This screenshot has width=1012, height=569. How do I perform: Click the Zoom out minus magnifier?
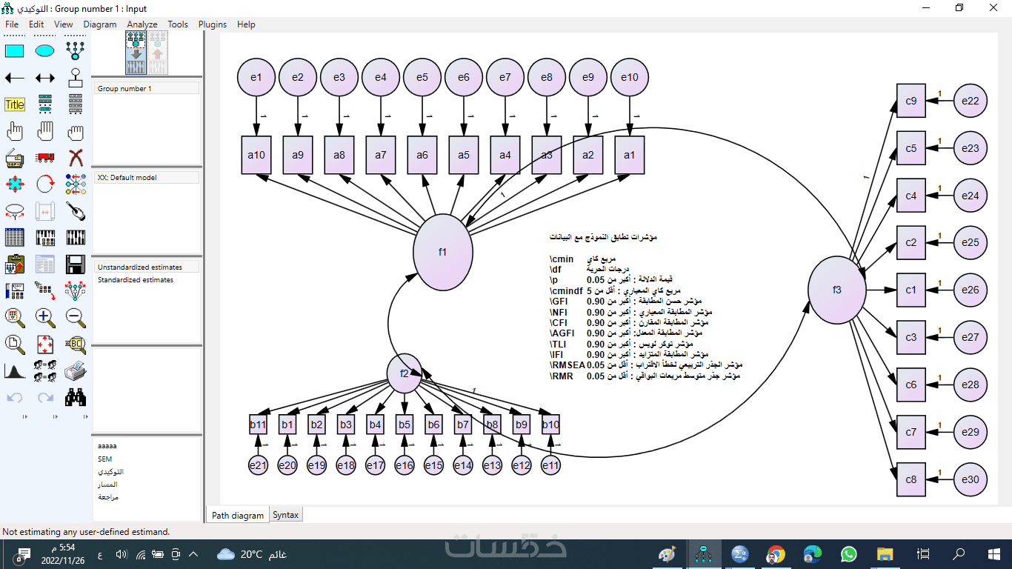75,317
